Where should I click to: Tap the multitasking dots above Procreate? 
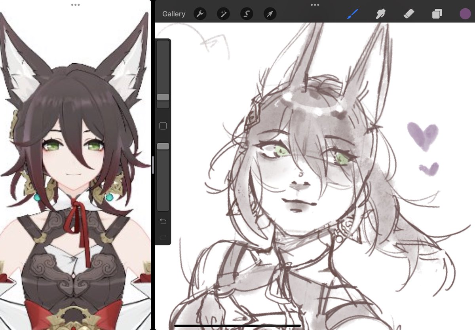pos(315,5)
